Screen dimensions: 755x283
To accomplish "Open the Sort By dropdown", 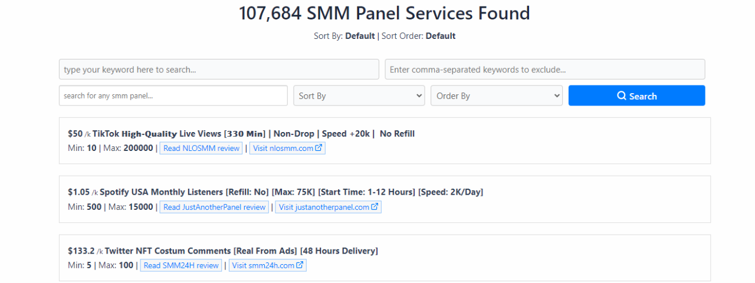I will [x=359, y=96].
